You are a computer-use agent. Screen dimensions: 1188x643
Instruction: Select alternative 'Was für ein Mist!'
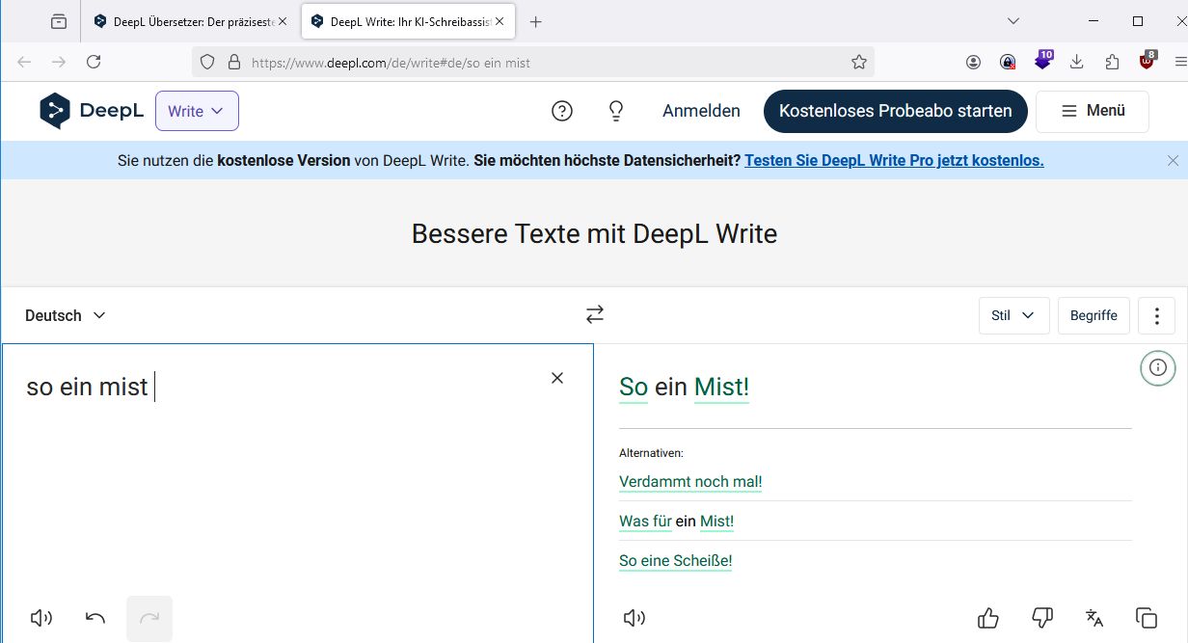[676, 521]
